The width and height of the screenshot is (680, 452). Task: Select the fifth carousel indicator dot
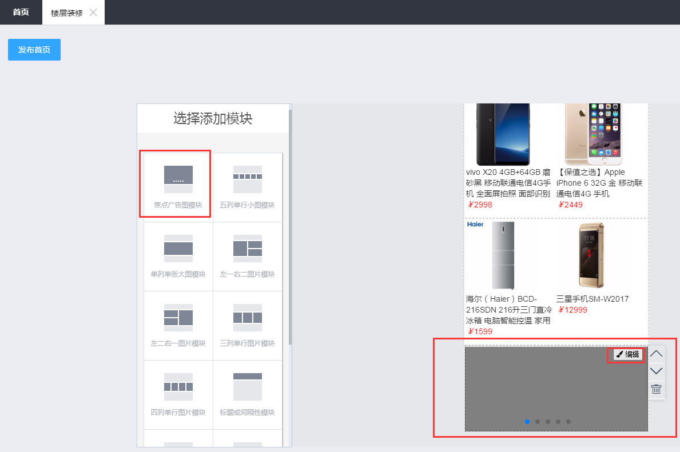[x=568, y=422]
